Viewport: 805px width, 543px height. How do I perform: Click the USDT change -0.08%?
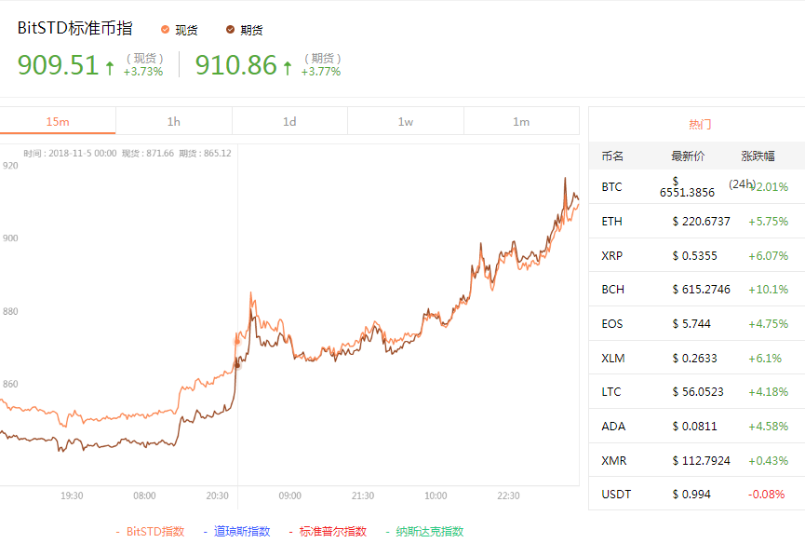pyautogui.click(x=766, y=495)
